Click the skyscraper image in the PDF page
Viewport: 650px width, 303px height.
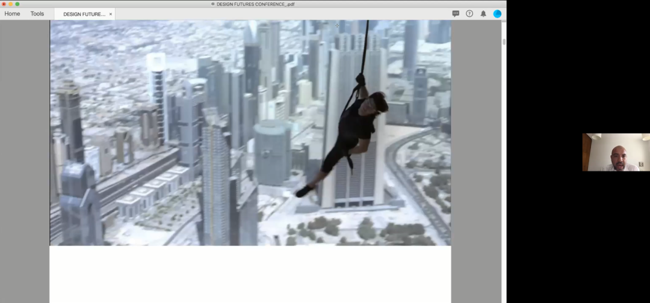(x=250, y=133)
